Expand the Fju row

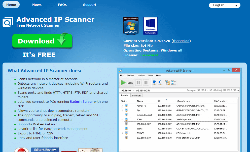(x=122, y=110)
